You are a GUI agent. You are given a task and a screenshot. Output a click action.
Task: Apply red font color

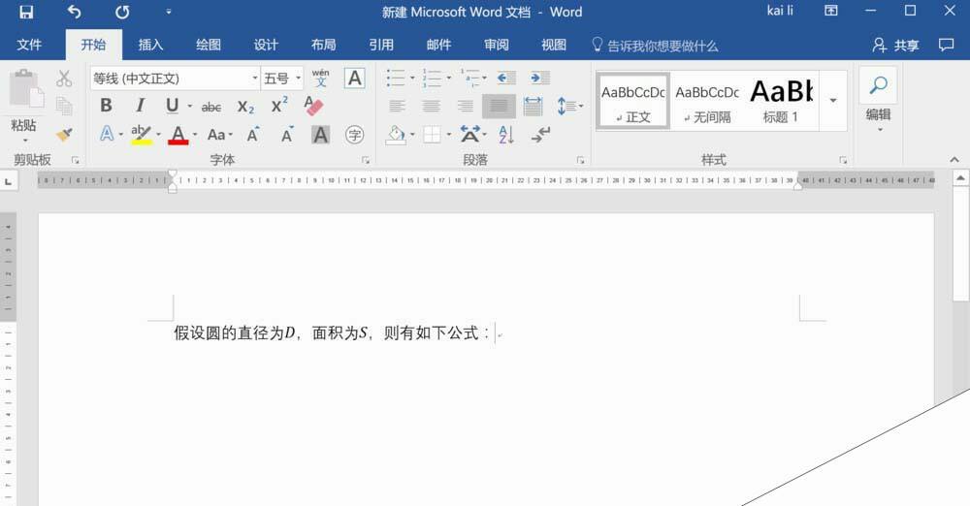tap(178, 134)
